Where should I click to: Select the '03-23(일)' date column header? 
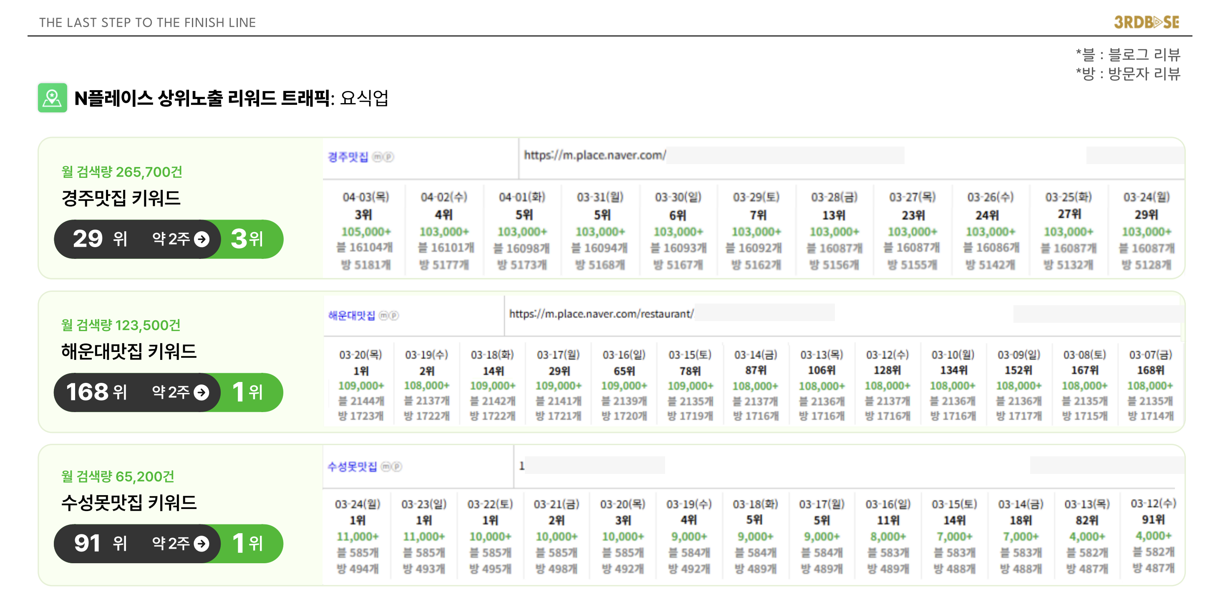coord(424,504)
